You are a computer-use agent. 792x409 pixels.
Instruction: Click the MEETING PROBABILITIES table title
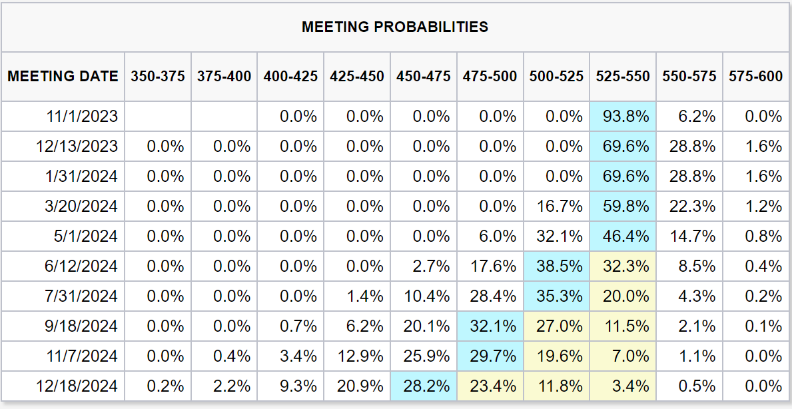395,27
